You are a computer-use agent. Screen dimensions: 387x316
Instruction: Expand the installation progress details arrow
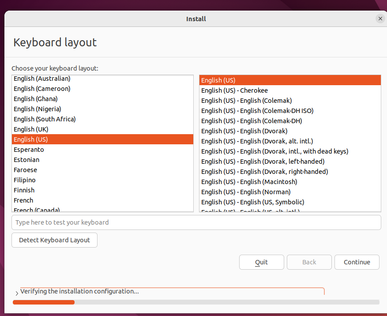tap(17, 293)
